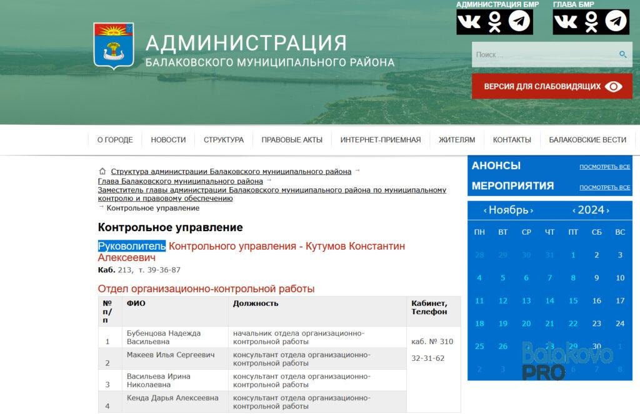Go to next month arrow after Ноябрь
The width and height of the screenshot is (640, 414).
click(532, 210)
